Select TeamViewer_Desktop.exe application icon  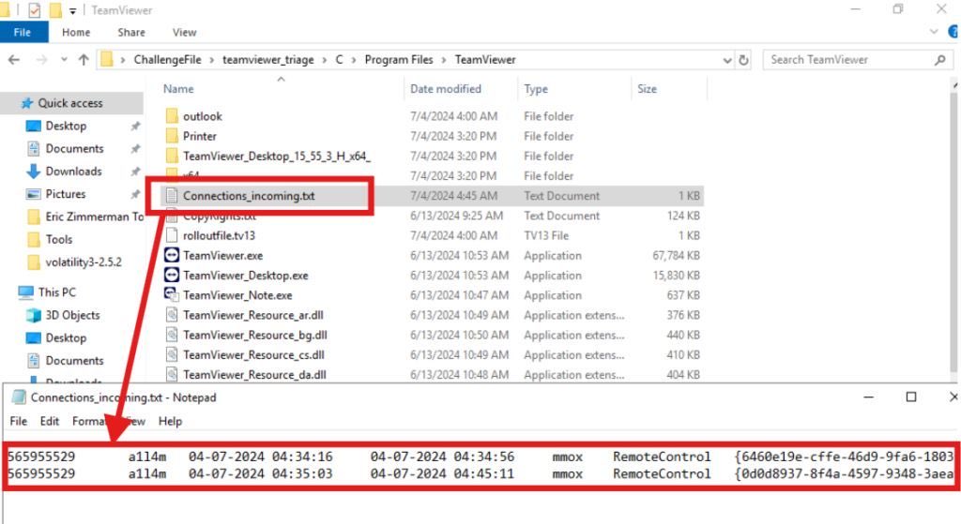[x=172, y=275]
